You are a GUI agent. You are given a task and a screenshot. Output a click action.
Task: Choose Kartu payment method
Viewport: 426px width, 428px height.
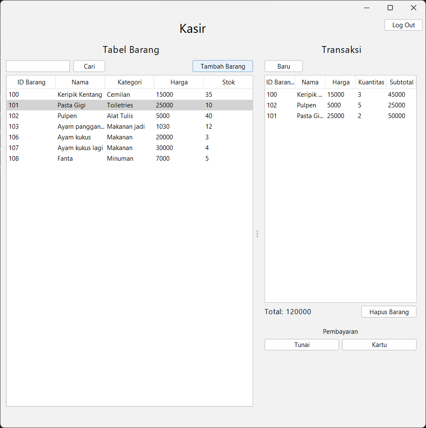[x=379, y=345]
